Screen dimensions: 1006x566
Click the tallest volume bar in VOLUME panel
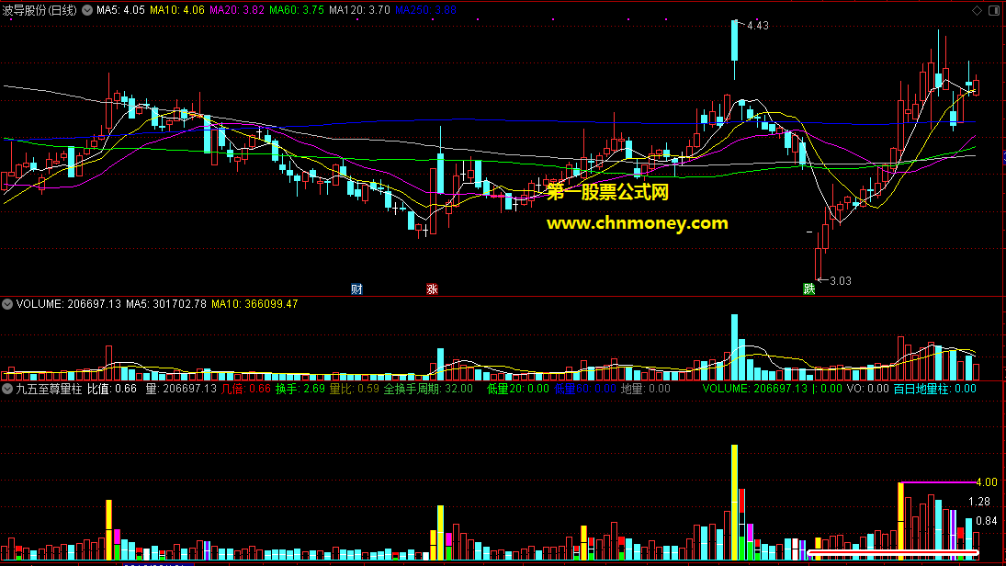click(x=735, y=347)
